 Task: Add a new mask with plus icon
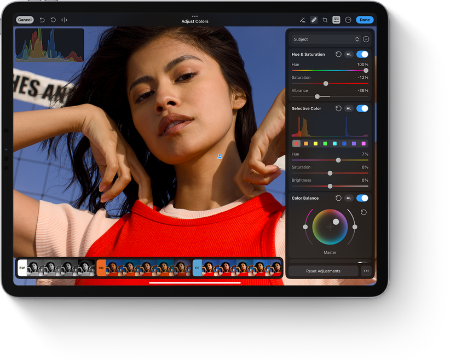tap(366, 39)
